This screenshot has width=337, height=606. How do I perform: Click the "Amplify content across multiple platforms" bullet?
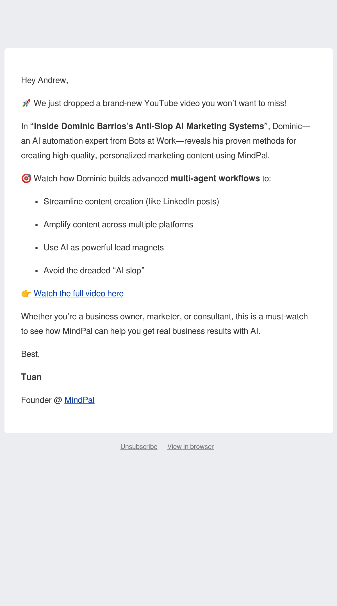point(118,224)
